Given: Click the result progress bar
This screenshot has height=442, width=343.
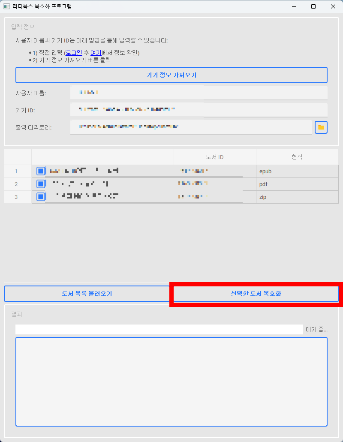Looking at the screenshot, I should [x=159, y=329].
